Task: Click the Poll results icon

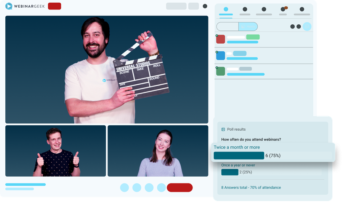Action: pyautogui.click(x=223, y=129)
